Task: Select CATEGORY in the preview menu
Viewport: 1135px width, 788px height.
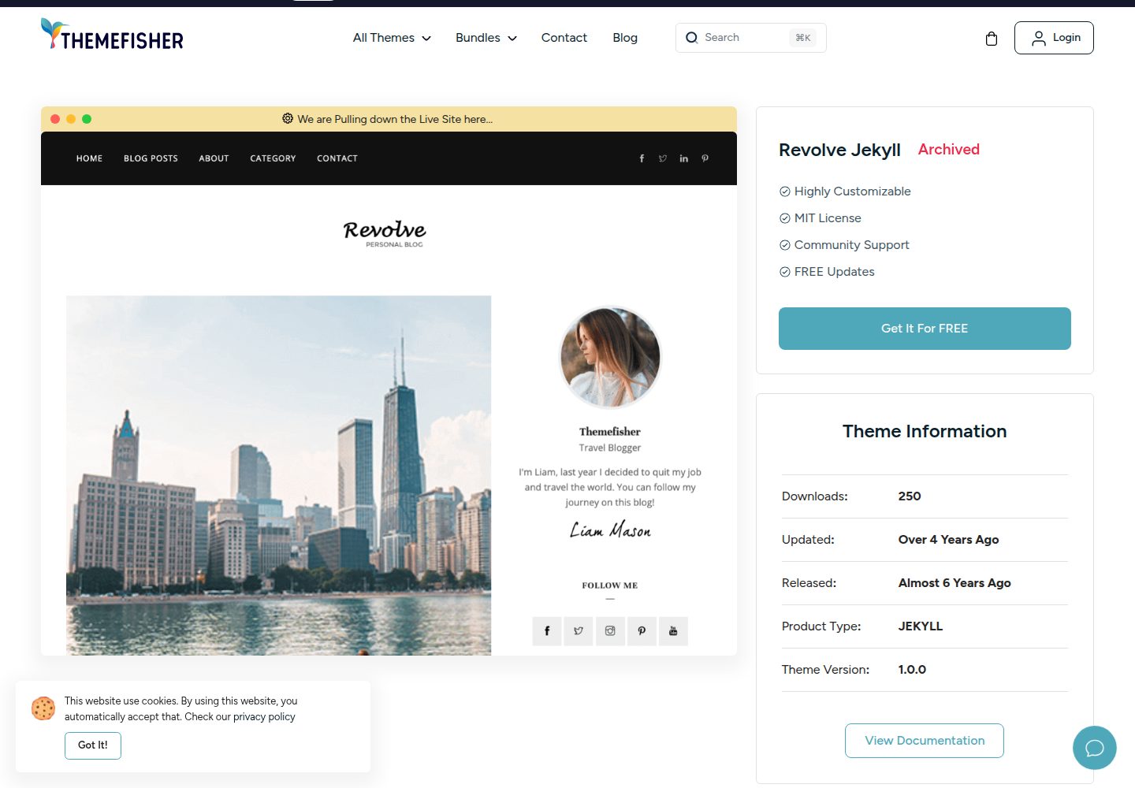Action: click(x=273, y=158)
